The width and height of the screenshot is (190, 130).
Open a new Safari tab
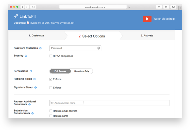coord(180,8)
